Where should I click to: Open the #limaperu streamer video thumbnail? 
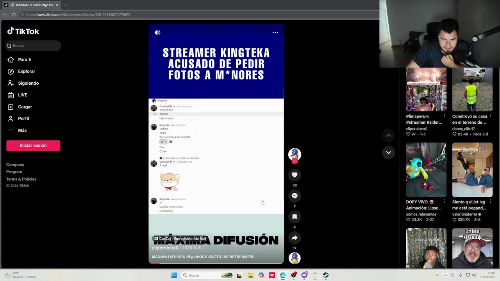[426, 89]
